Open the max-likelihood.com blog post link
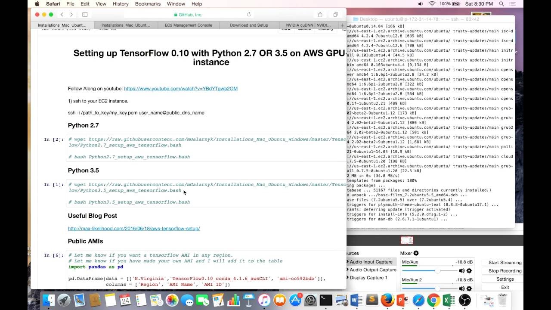Screen dimensions: 551x310 pos(134,229)
